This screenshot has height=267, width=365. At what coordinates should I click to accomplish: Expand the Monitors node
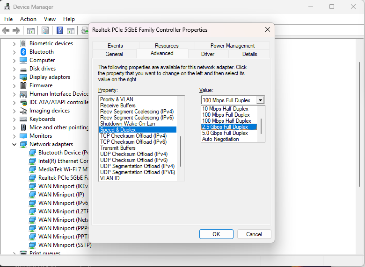pyautogui.click(x=14, y=136)
